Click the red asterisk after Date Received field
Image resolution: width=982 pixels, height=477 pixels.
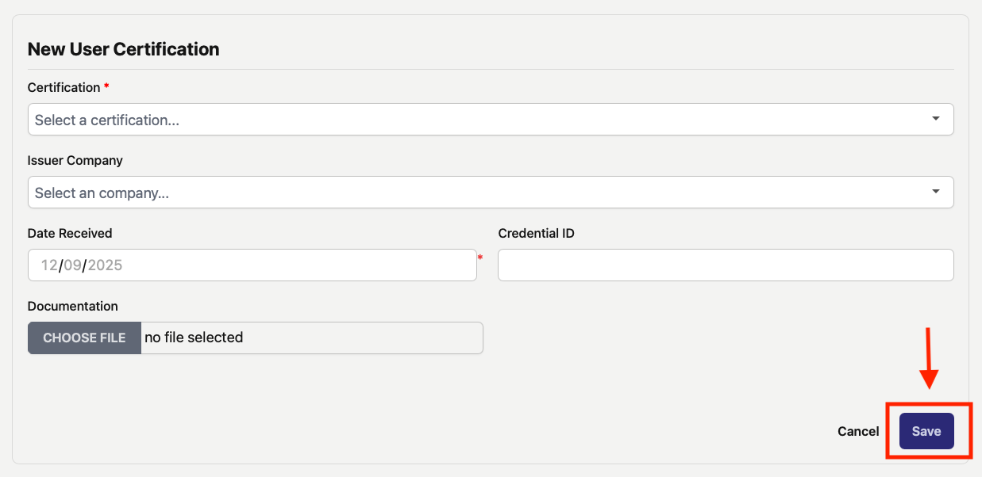point(479,258)
